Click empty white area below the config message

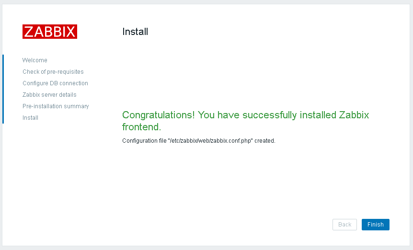tap(240, 182)
